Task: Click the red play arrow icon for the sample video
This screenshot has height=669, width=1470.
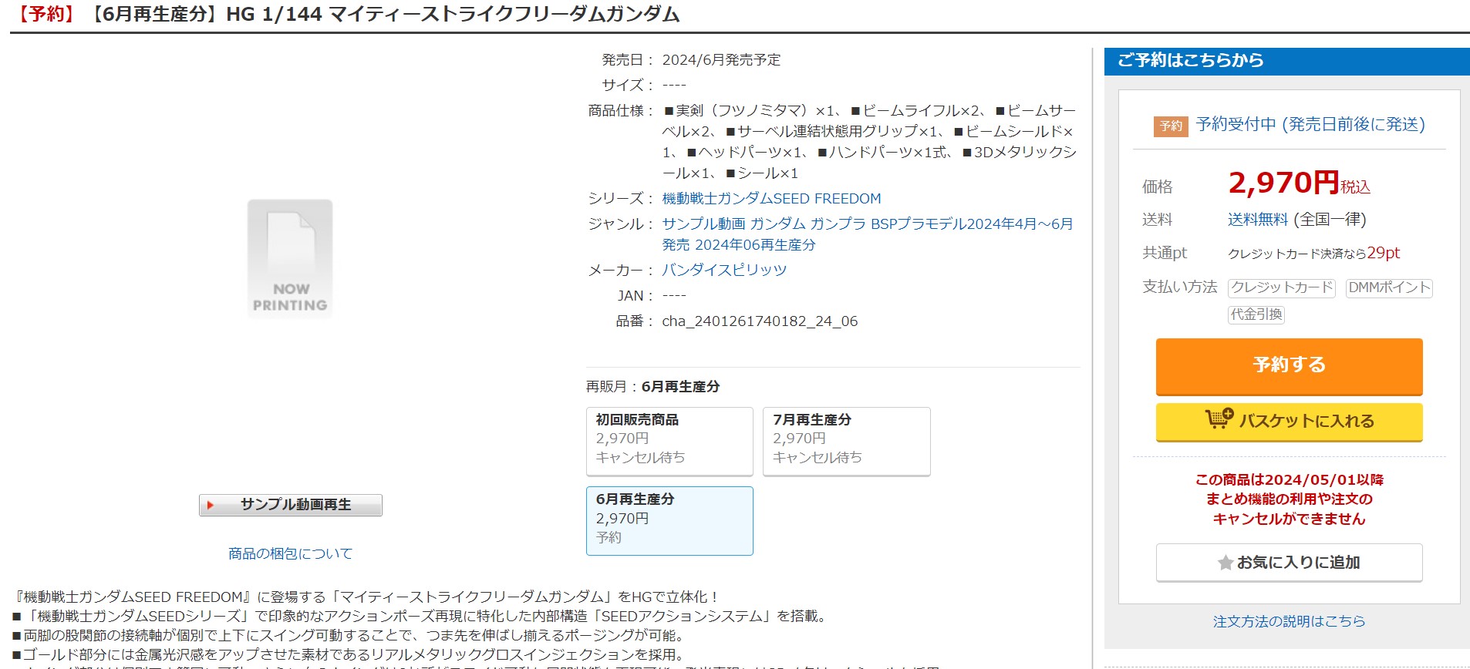Action: click(x=210, y=506)
